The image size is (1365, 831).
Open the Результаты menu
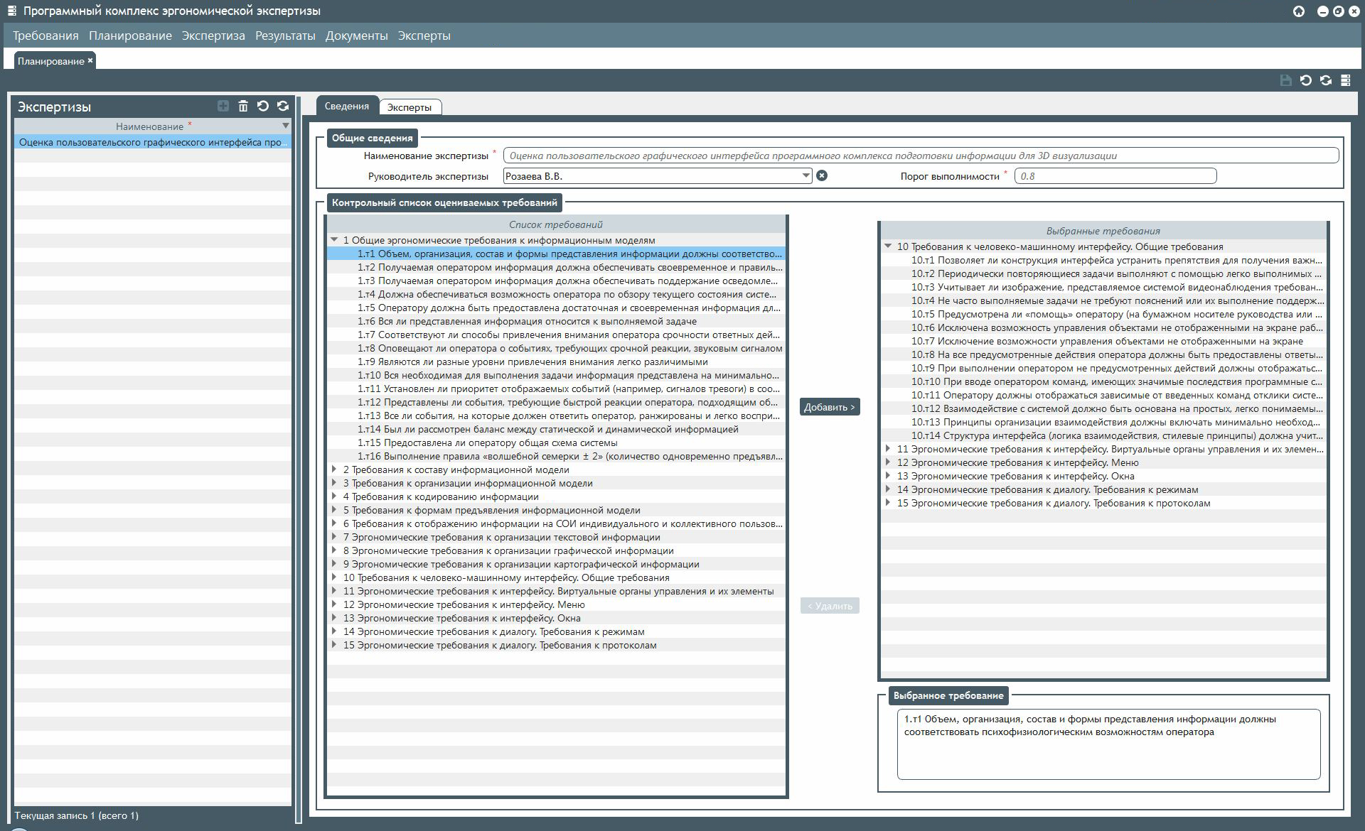coord(285,36)
